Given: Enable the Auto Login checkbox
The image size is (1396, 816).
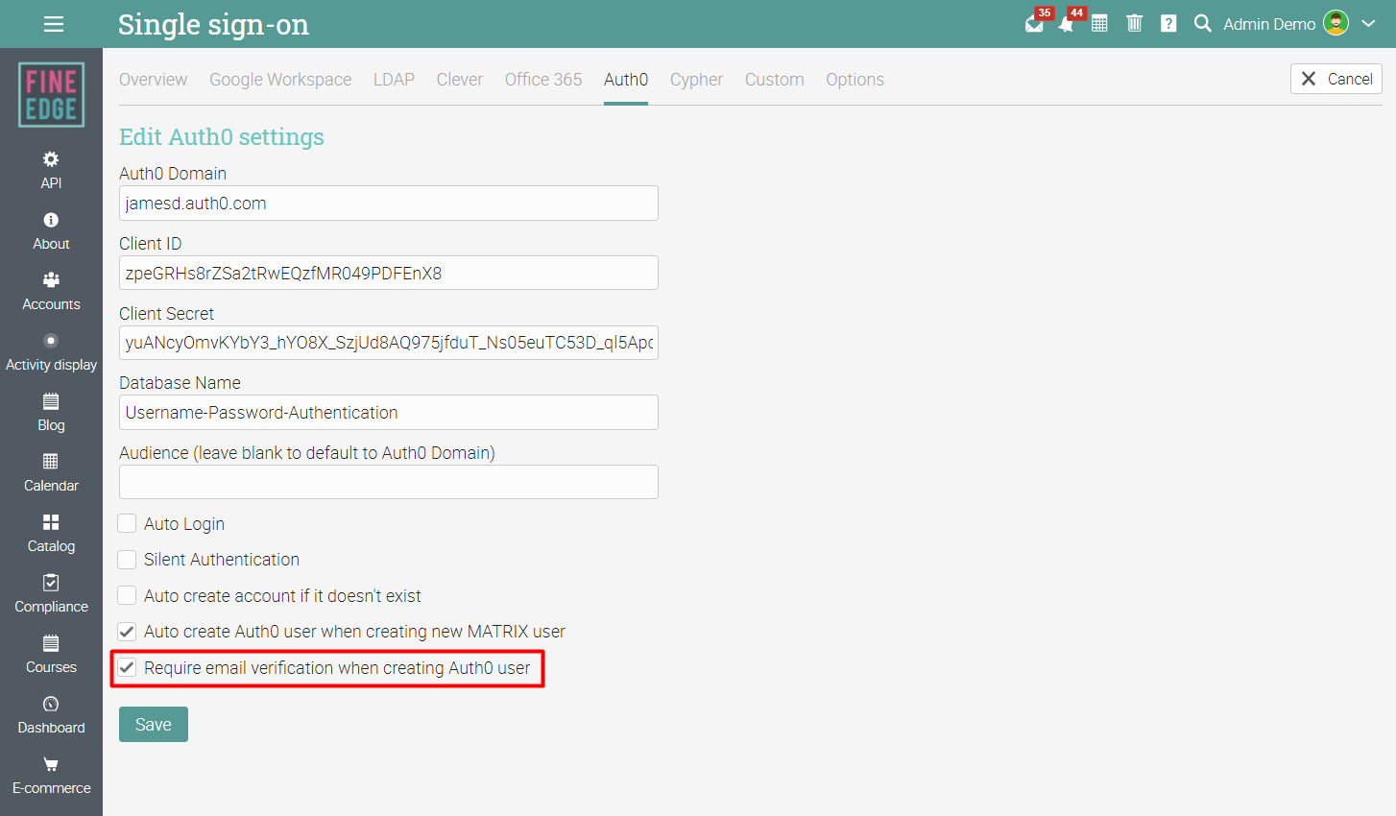Looking at the screenshot, I should 127,523.
